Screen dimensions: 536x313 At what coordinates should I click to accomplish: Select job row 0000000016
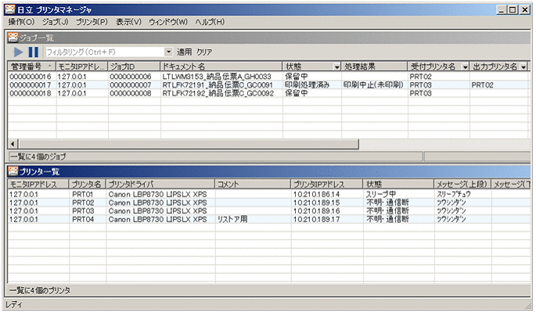(268, 77)
